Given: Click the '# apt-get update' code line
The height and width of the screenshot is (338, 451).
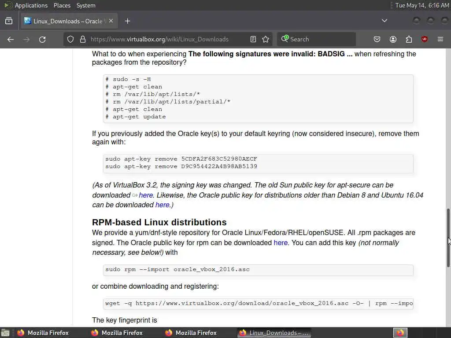Looking at the screenshot, I should [136, 117].
